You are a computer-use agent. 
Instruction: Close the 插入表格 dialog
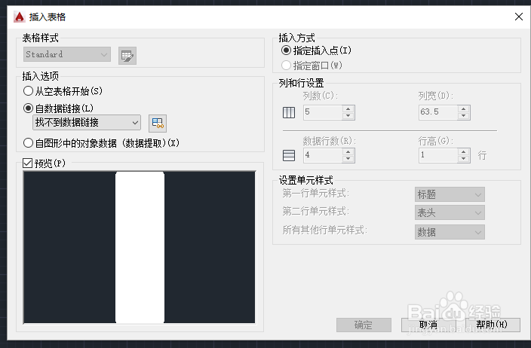[518, 17]
